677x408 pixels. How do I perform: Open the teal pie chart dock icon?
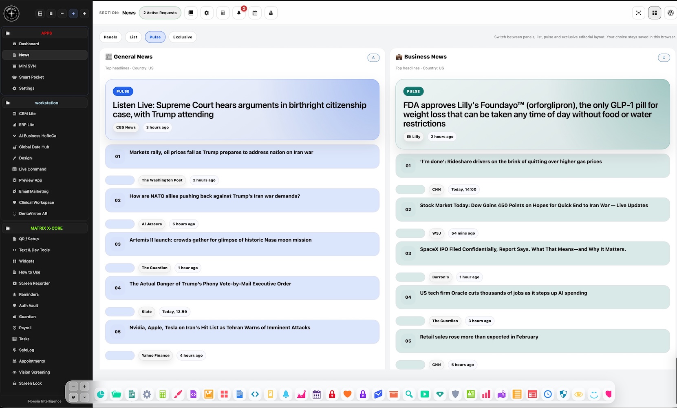(101, 394)
